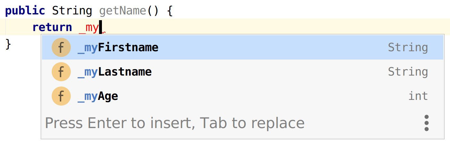450x146 pixels.
Task: Place cursor on the getName method name
Action: tap(123, 11)
